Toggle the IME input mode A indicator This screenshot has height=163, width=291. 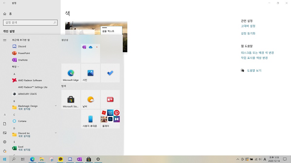(265, 159)
